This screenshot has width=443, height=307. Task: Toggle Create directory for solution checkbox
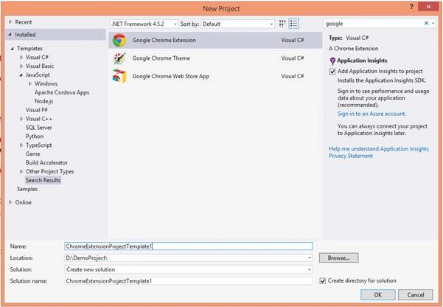322,281
